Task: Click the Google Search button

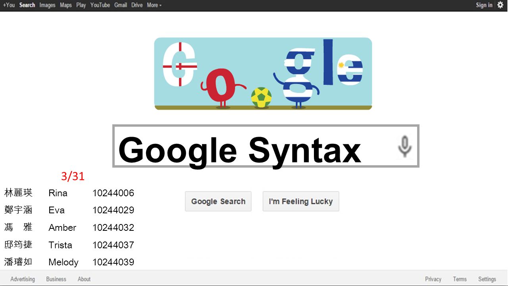Action: point(218,201)
